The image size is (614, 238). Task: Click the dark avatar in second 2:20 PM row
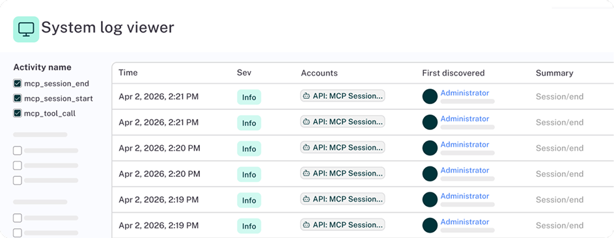430,174
